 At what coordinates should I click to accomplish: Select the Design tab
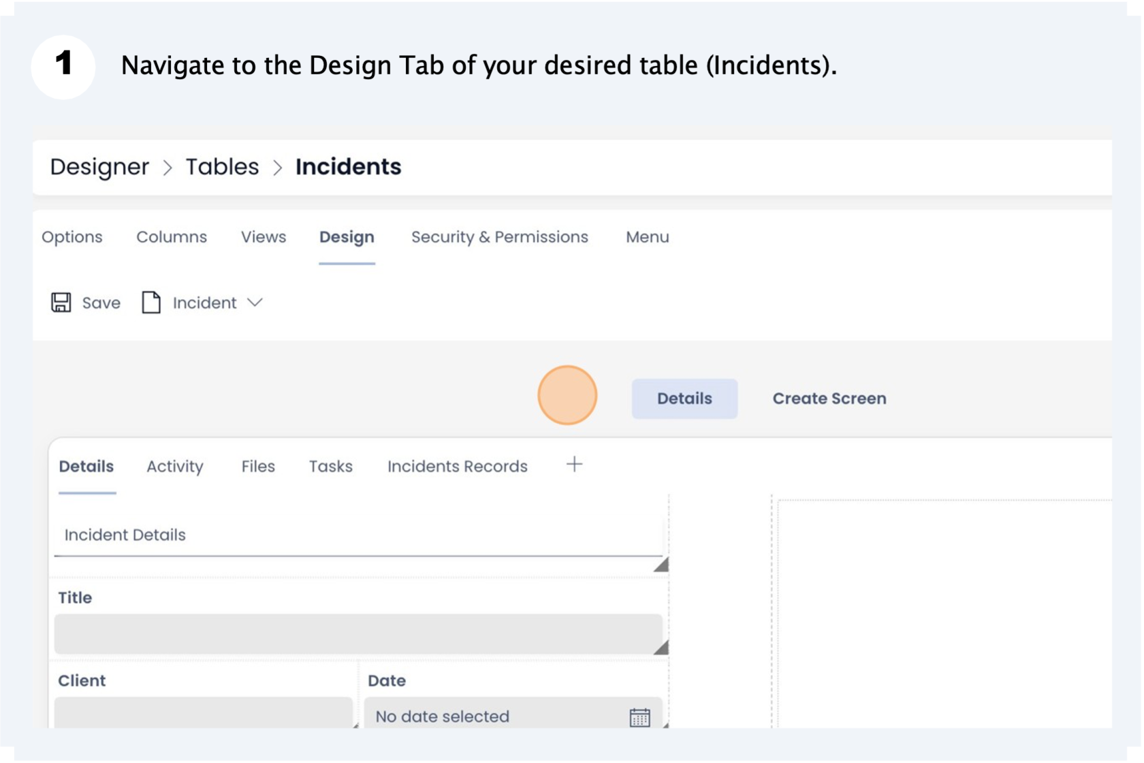(x=347, y=237)
